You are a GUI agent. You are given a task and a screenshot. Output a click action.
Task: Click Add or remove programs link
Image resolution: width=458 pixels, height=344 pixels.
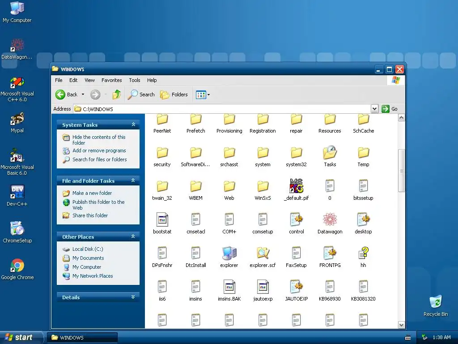[99, 150]
